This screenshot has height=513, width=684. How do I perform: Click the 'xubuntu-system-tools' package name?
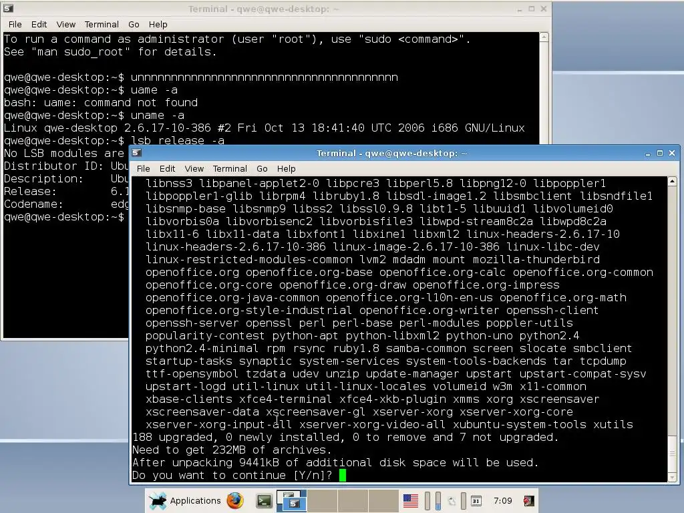520,424
